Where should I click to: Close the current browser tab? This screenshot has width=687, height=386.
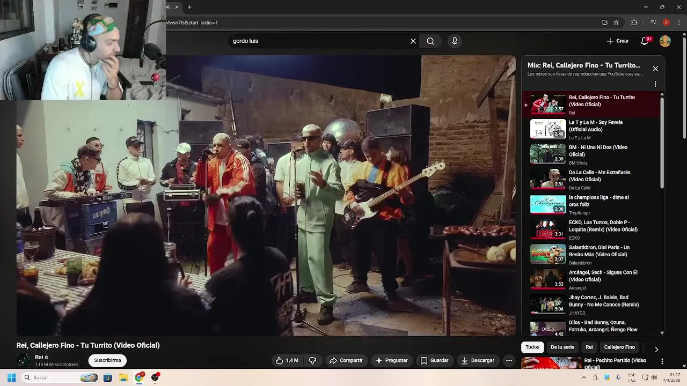tap(177, 7)
